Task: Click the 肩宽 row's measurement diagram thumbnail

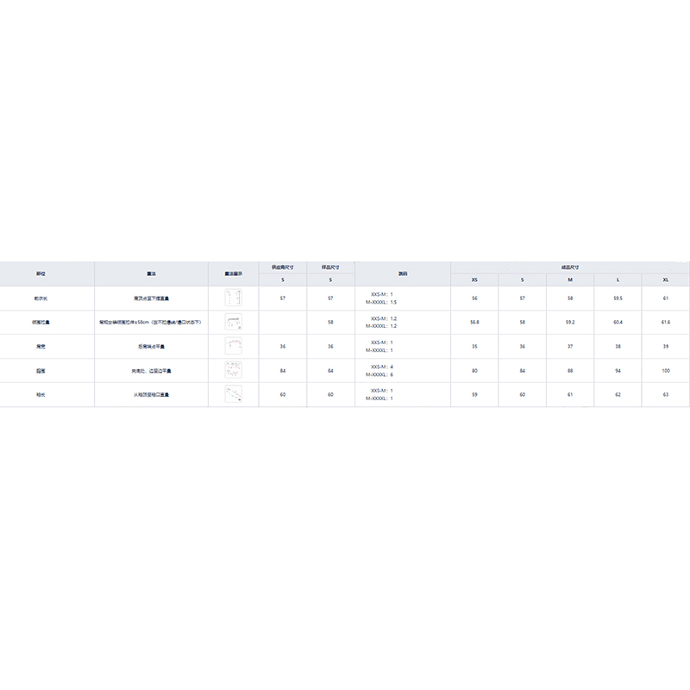Action: click(233, 346)
